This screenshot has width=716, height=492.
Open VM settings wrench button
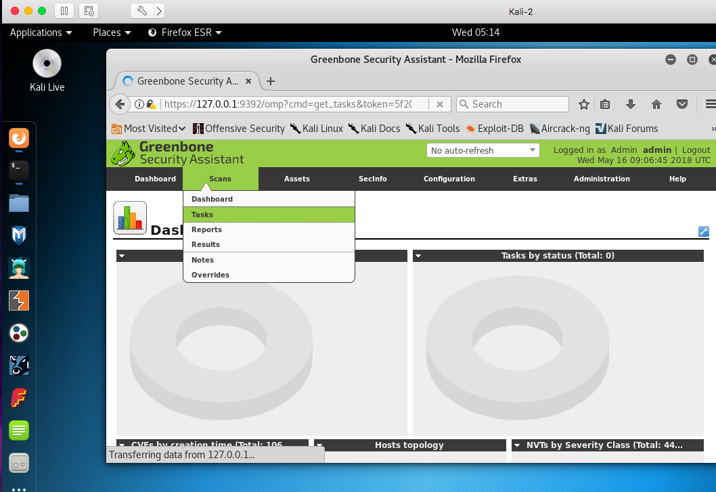tap(141, 11)
